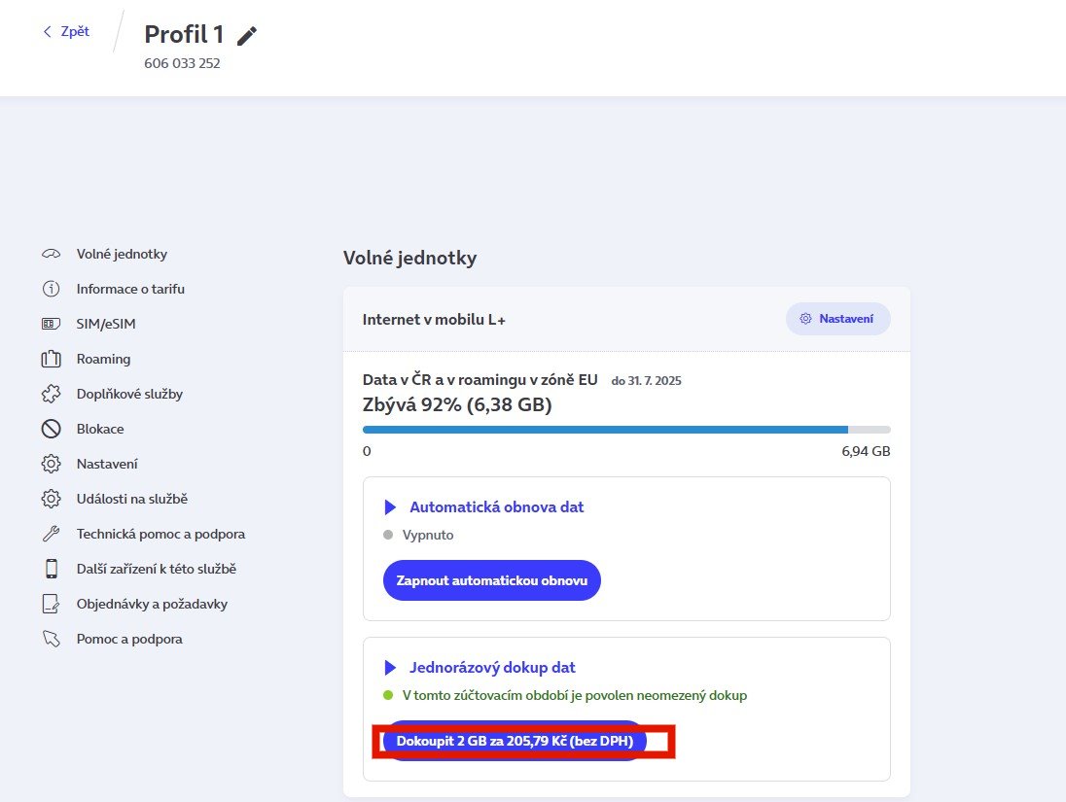Go back using the Zpět chevron

(47, 31)
